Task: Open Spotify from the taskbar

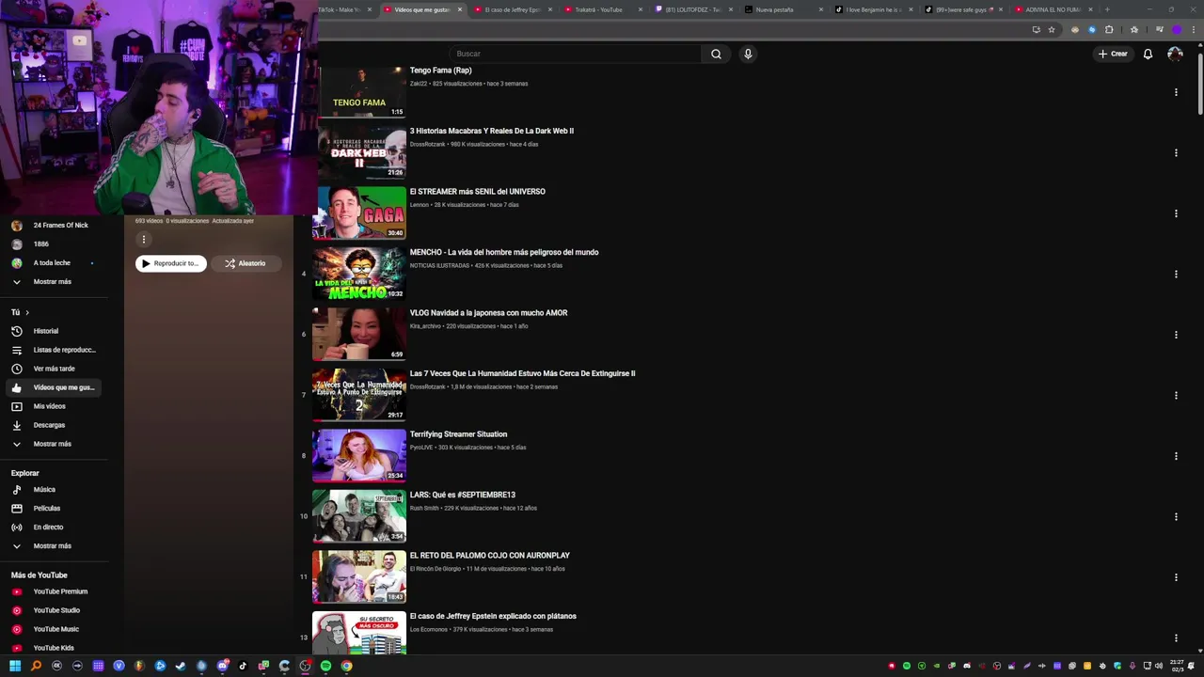Action: [x=325, y=666]
